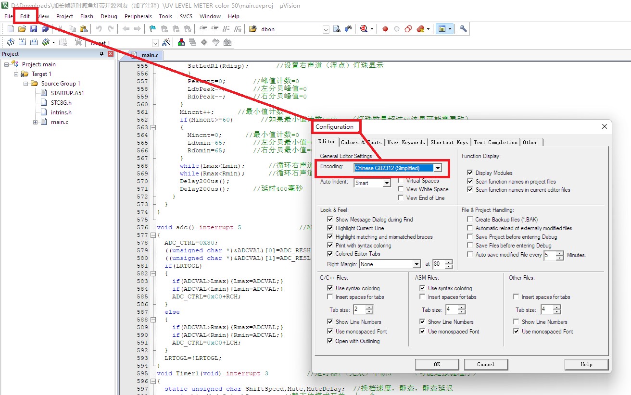Collapse code outline at line 577
The image size is (631, 395).
pyautogui.click(x=153, y=235)
